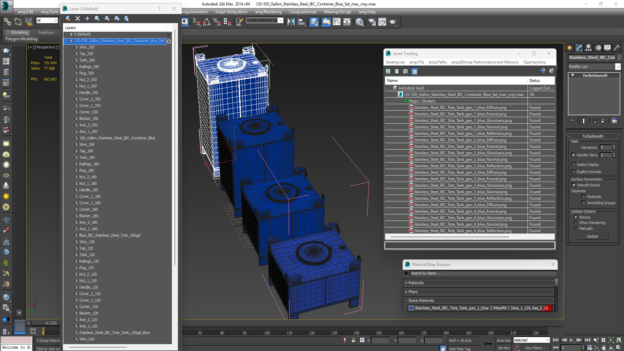Image resolution: width=624 pixels, height=351 pixels.
Task: Click the Seamp;ver tab in Asset Tracking
Action: (x=395, y=62)
